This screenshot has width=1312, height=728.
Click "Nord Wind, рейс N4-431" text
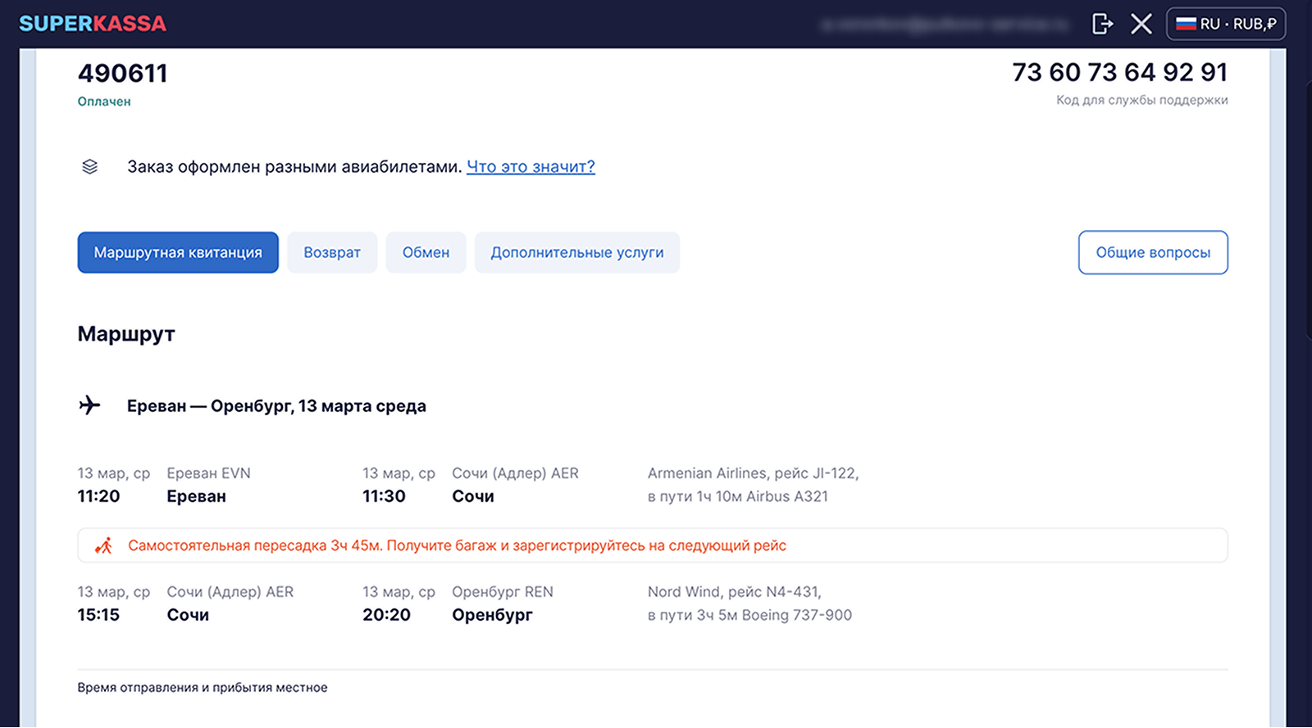coord(734,592)
